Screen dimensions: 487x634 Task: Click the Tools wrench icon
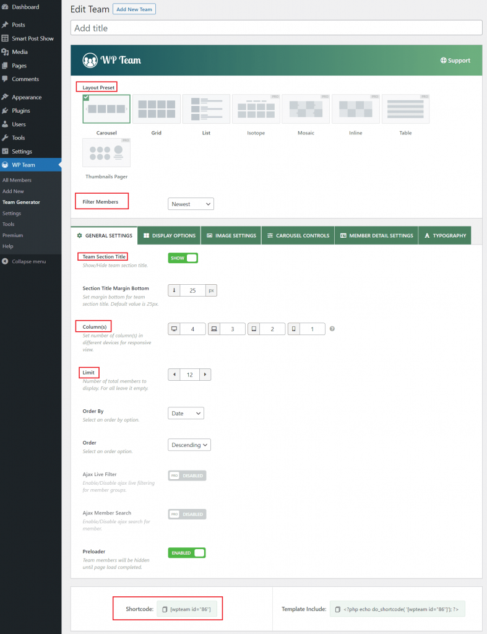coord(5,137)
